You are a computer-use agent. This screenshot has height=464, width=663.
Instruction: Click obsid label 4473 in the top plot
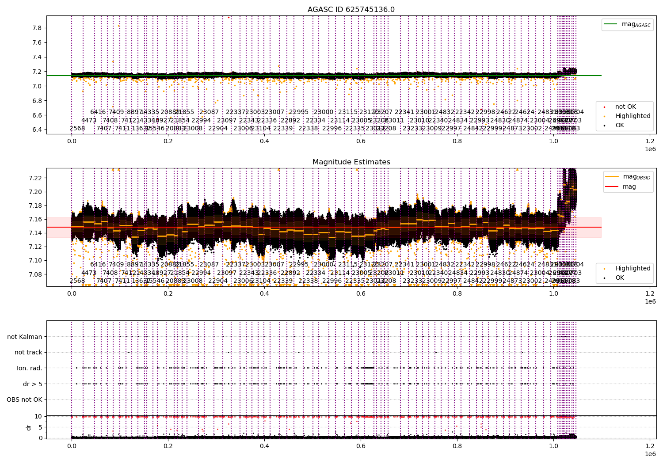89,120
